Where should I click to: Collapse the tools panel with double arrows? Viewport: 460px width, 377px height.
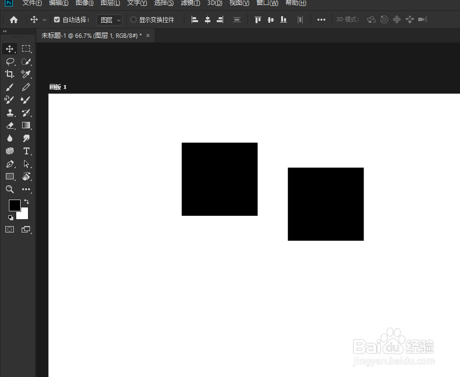point(5,31)
